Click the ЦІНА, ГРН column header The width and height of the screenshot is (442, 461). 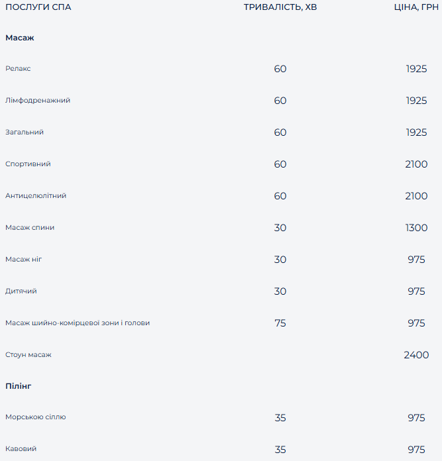pos(416,7)
